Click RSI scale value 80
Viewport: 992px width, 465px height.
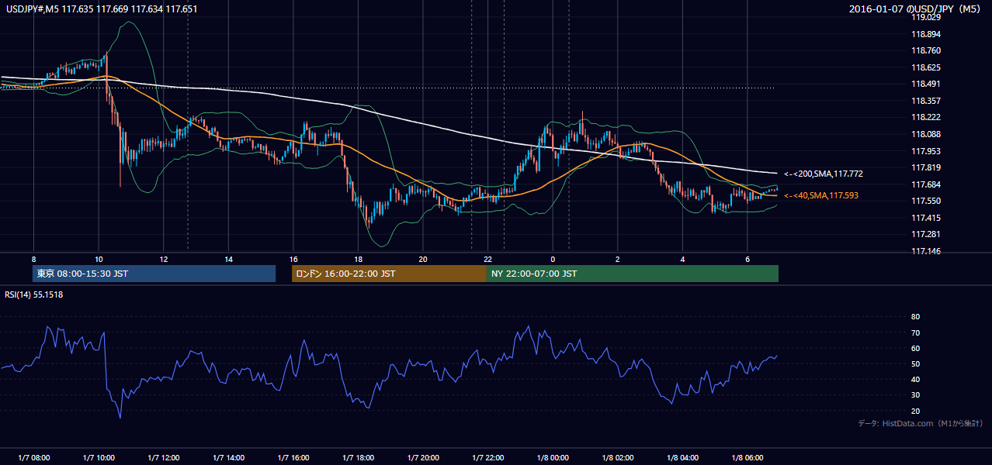[x=915, y=317]
